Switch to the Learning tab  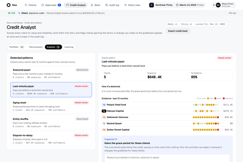click(69, 47)
